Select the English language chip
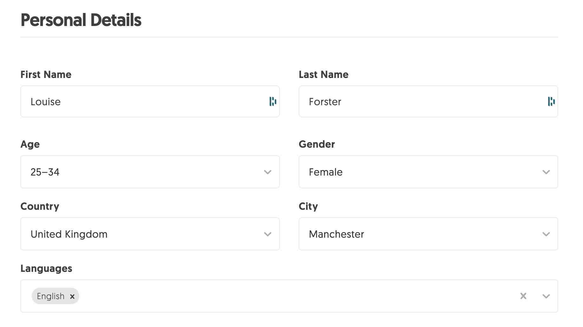This screenshot has width=583, height=327. tap(51, 296)
